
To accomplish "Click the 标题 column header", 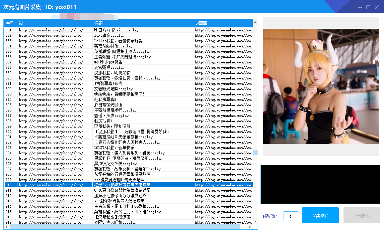I will coord(143,23).
